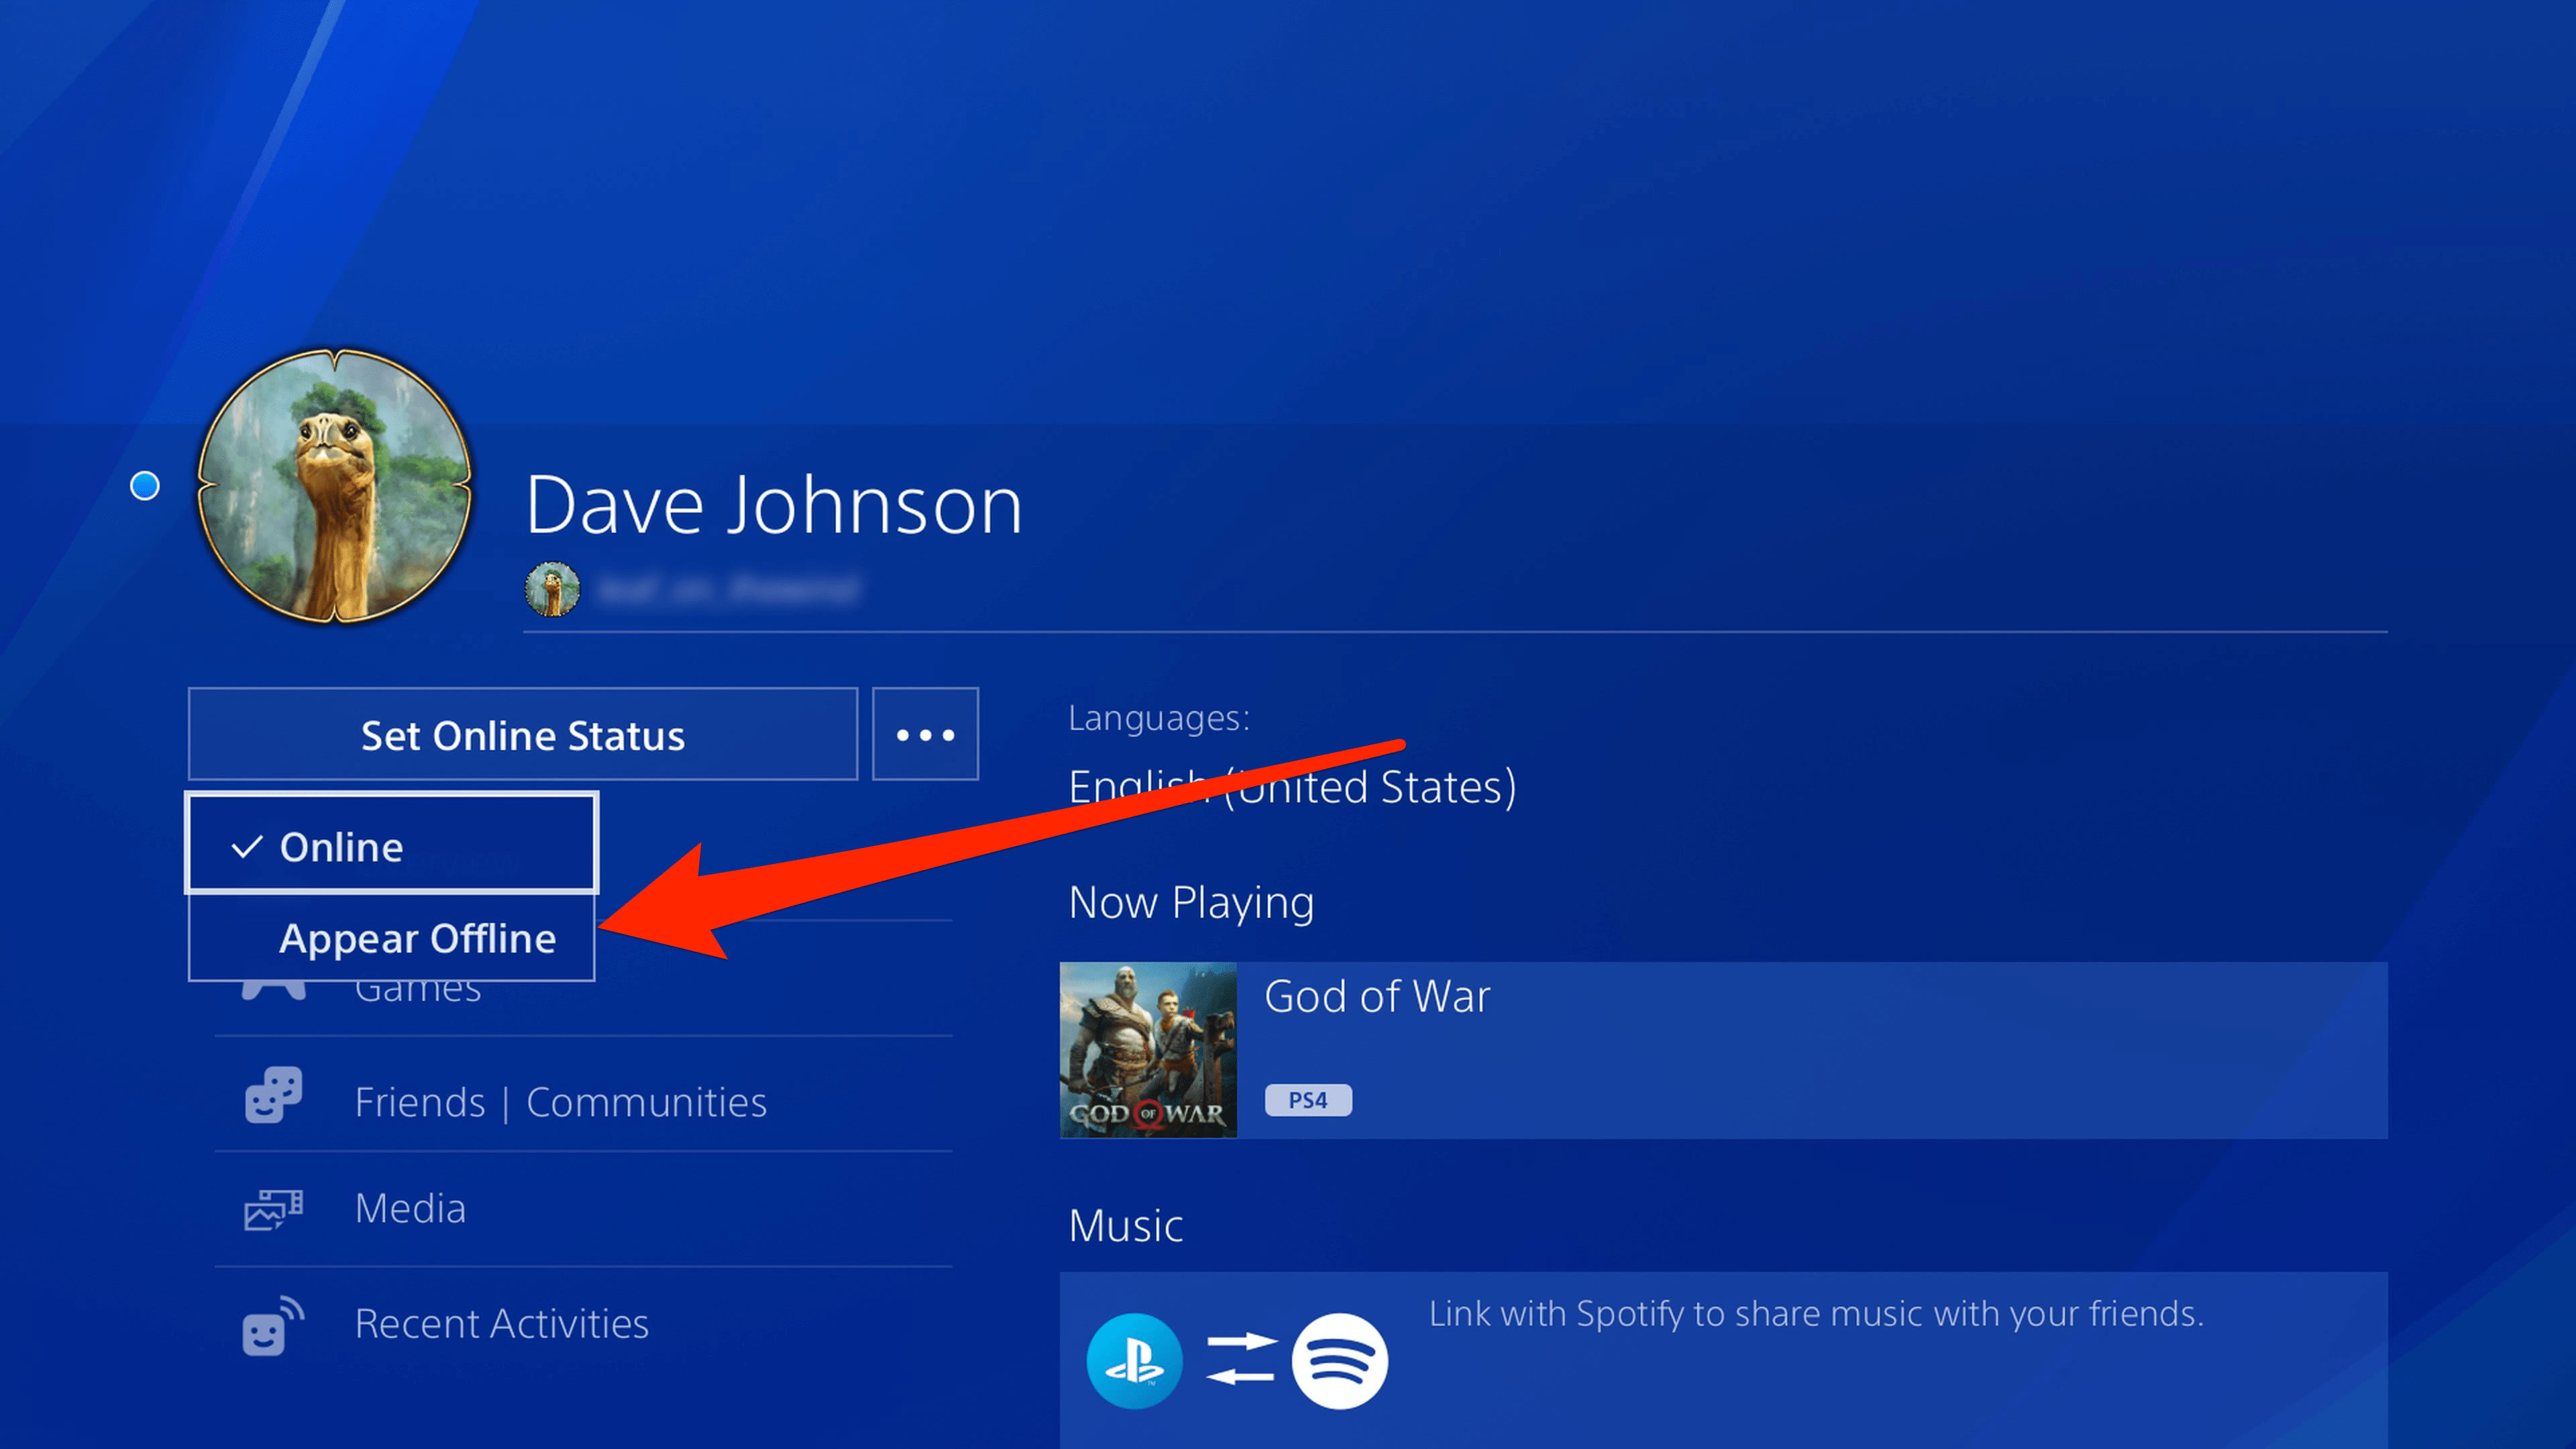Screen dimensions: 2576x1449
Task: Click the large tortoise profile avatar
Action: pos(334,486)
